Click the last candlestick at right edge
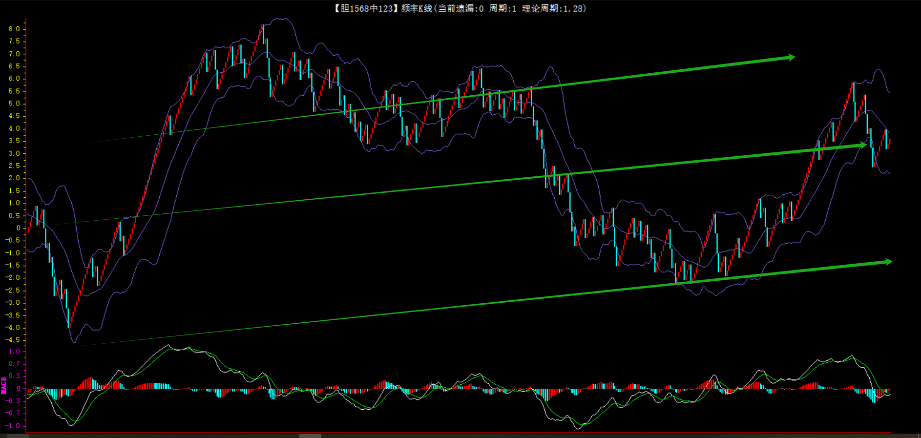921x438 pixels. 889,142
